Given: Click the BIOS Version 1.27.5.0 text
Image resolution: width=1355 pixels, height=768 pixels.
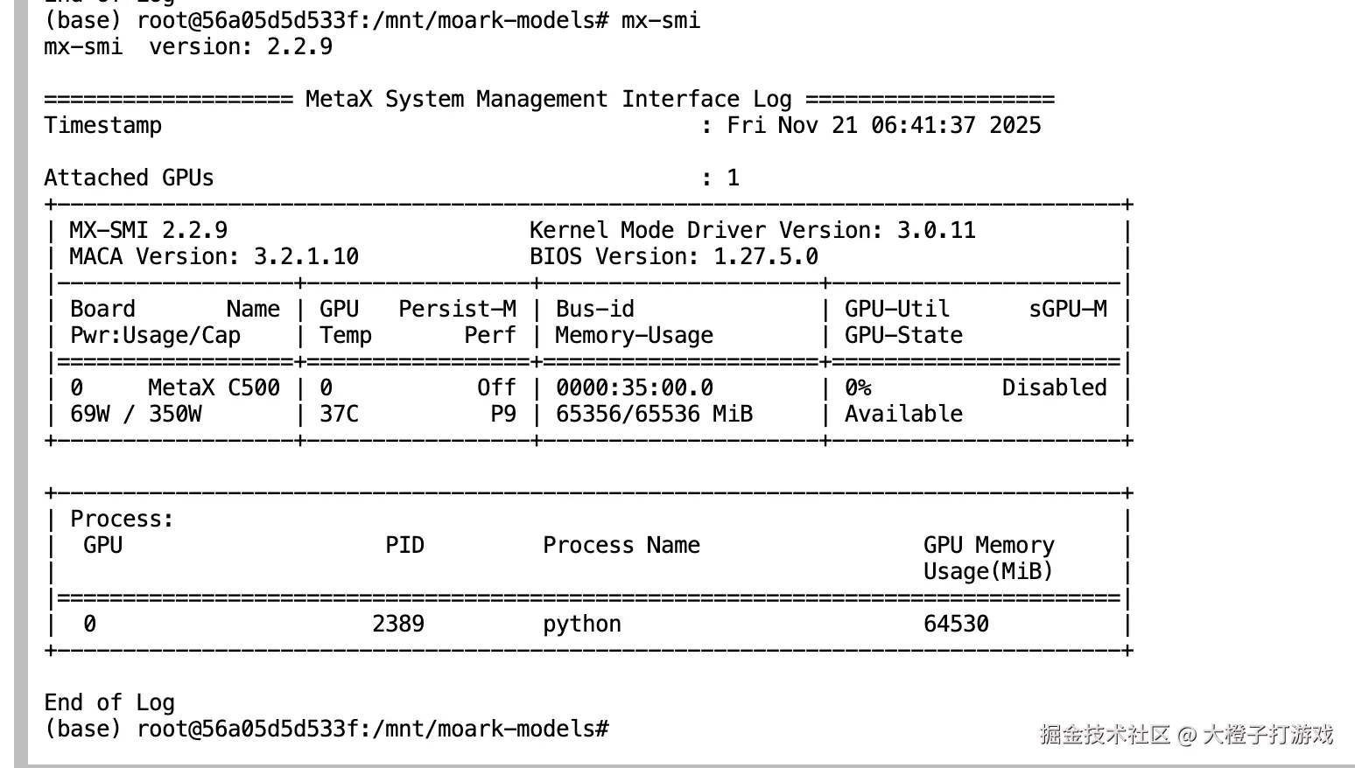Looking at the screenshot, I should [673, 256].
